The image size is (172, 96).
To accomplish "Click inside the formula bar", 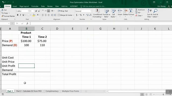I will 101,23.
